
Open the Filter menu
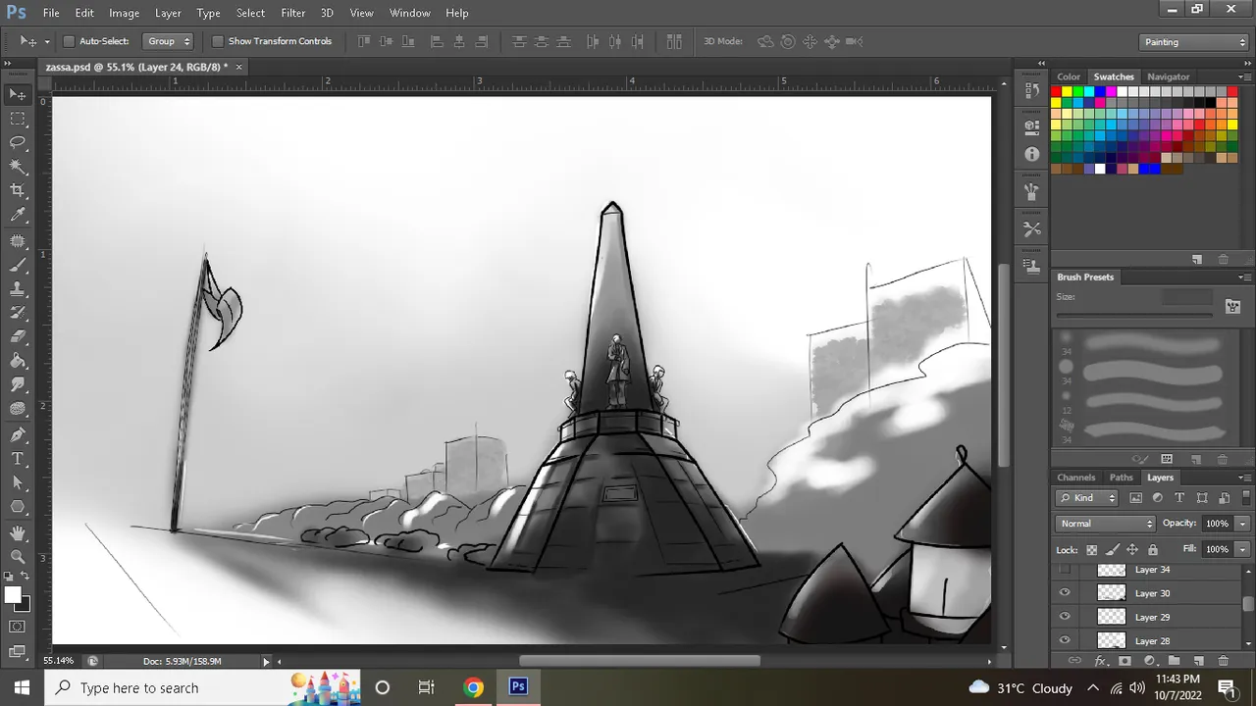click(293, 13)
